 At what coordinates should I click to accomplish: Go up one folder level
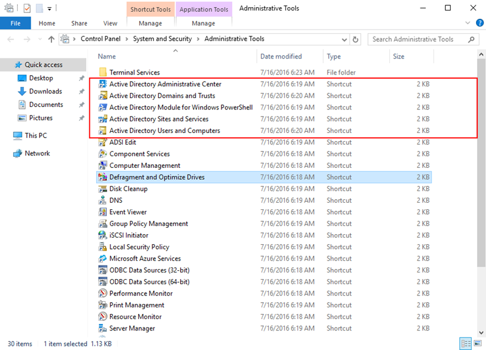click(51, 39)
